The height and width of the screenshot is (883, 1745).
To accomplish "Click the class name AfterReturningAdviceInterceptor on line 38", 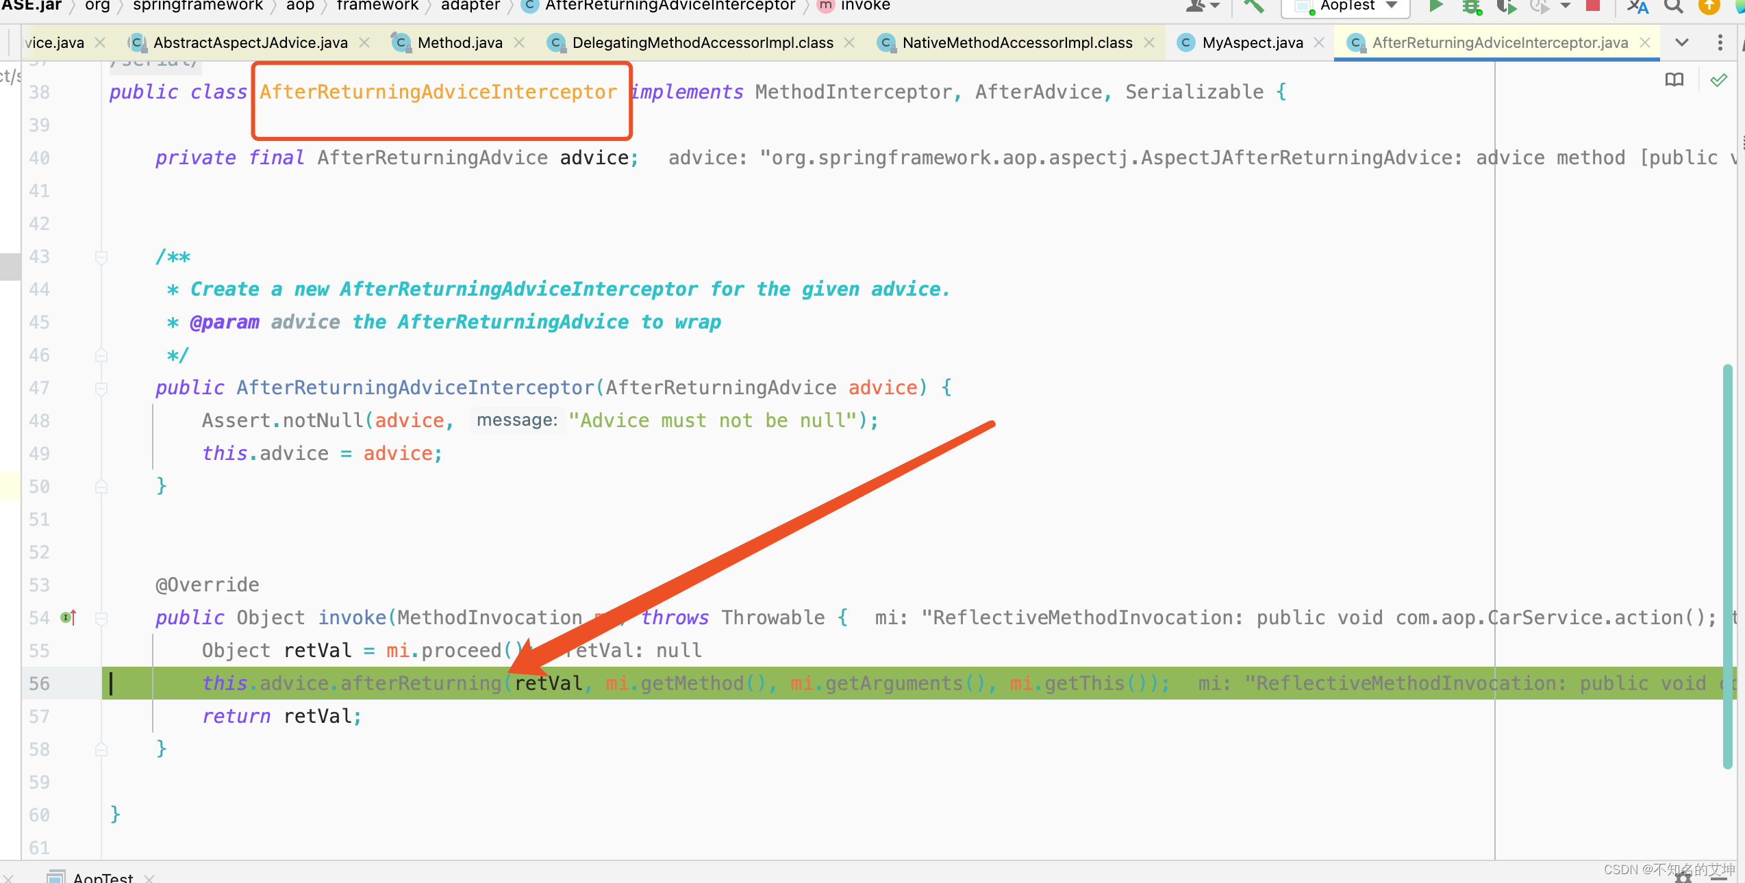I will 438,92.
